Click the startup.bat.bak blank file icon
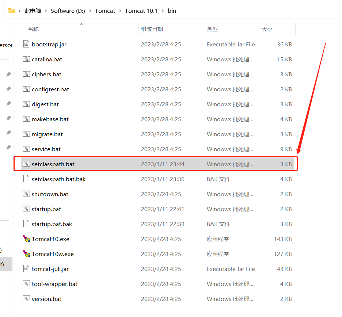Image resolution: width=342 pixels, height=317 pixels. [x=26, y=224]
